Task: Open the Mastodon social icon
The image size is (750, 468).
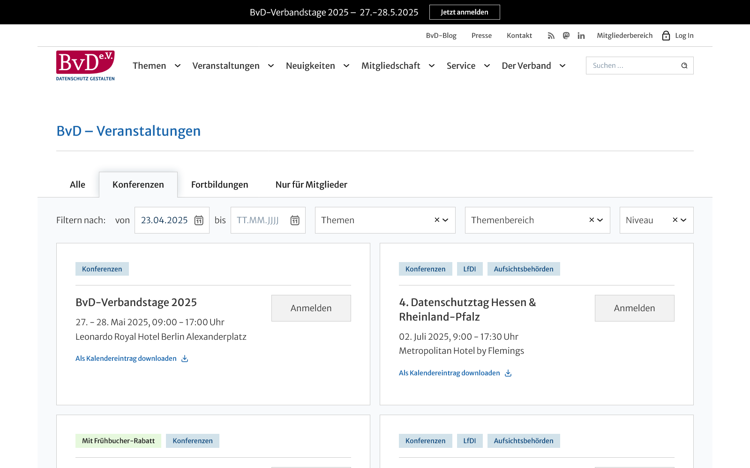Action: 566,36
